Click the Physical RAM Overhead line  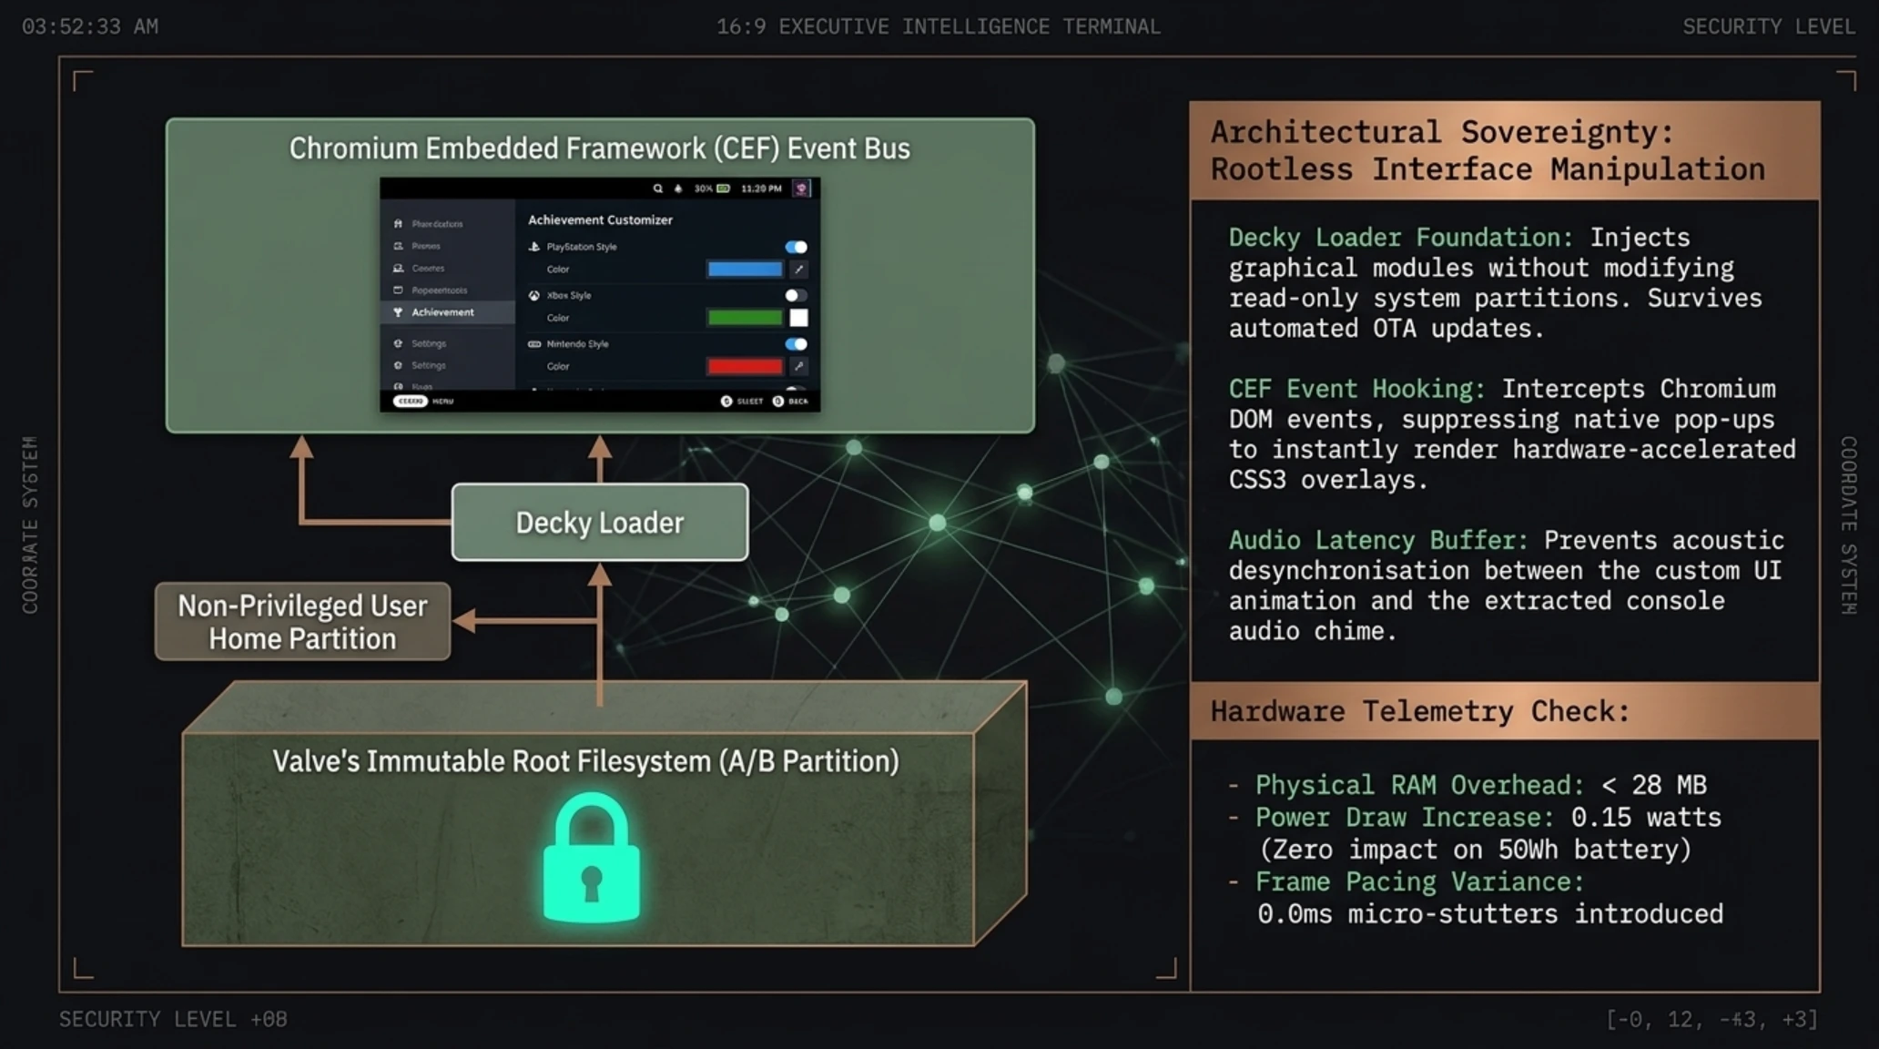[x=1468, y=785]
